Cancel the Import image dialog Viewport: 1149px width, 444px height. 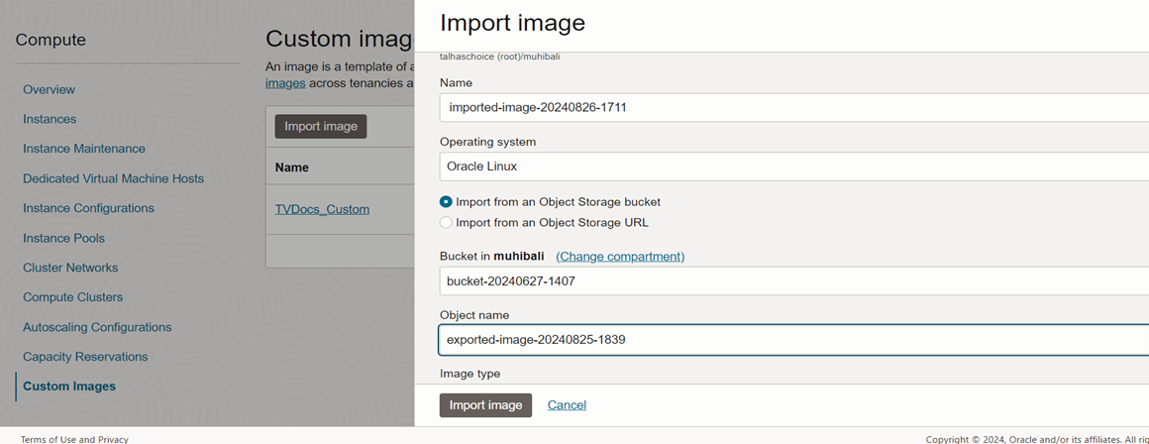point(567,405)
